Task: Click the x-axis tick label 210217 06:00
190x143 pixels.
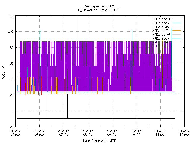Action: pos(39,133)
